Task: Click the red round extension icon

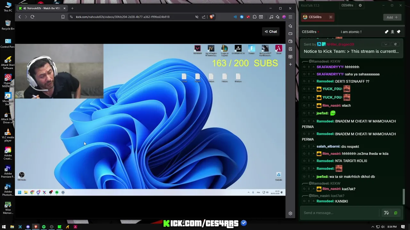Action: [x=248, y=17]
